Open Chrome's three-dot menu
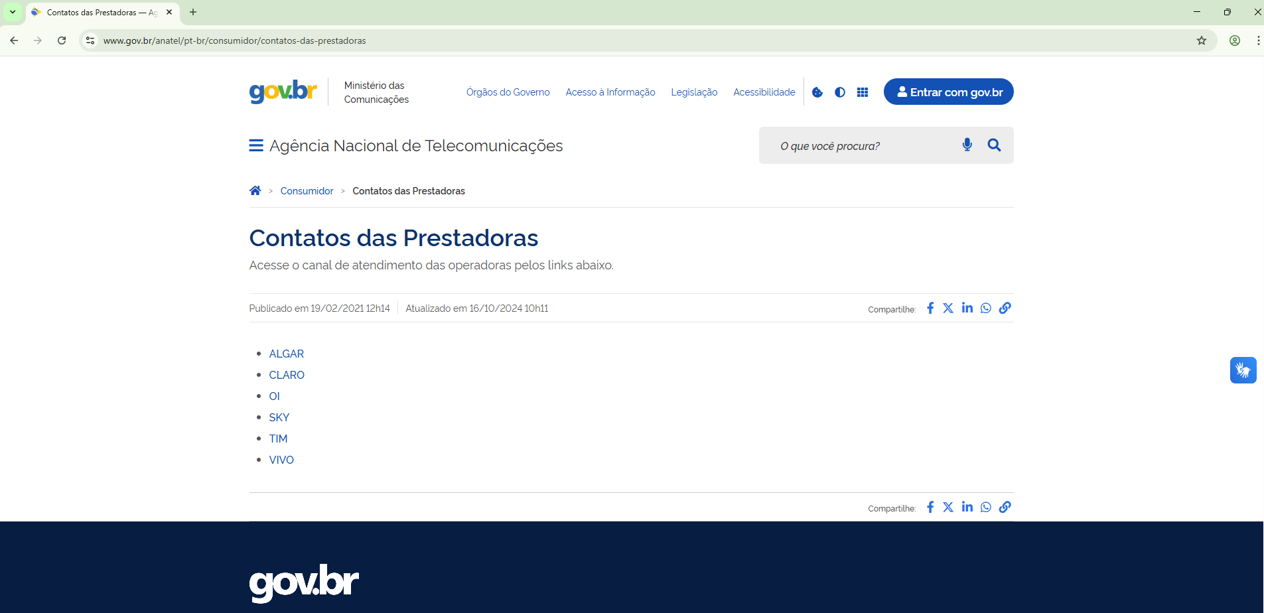 (1259, 40)
